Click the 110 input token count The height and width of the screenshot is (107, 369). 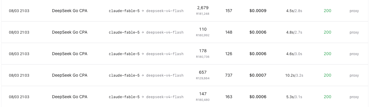[x=203, y=29]
